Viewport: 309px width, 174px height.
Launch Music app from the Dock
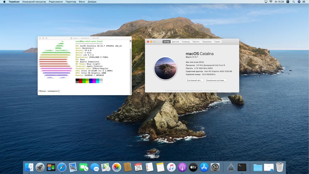click(171, 167)
